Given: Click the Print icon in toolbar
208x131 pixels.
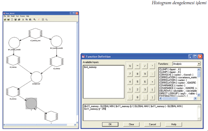Looking at the screenshot, I should pyautogui.click(x=19, y=19).
